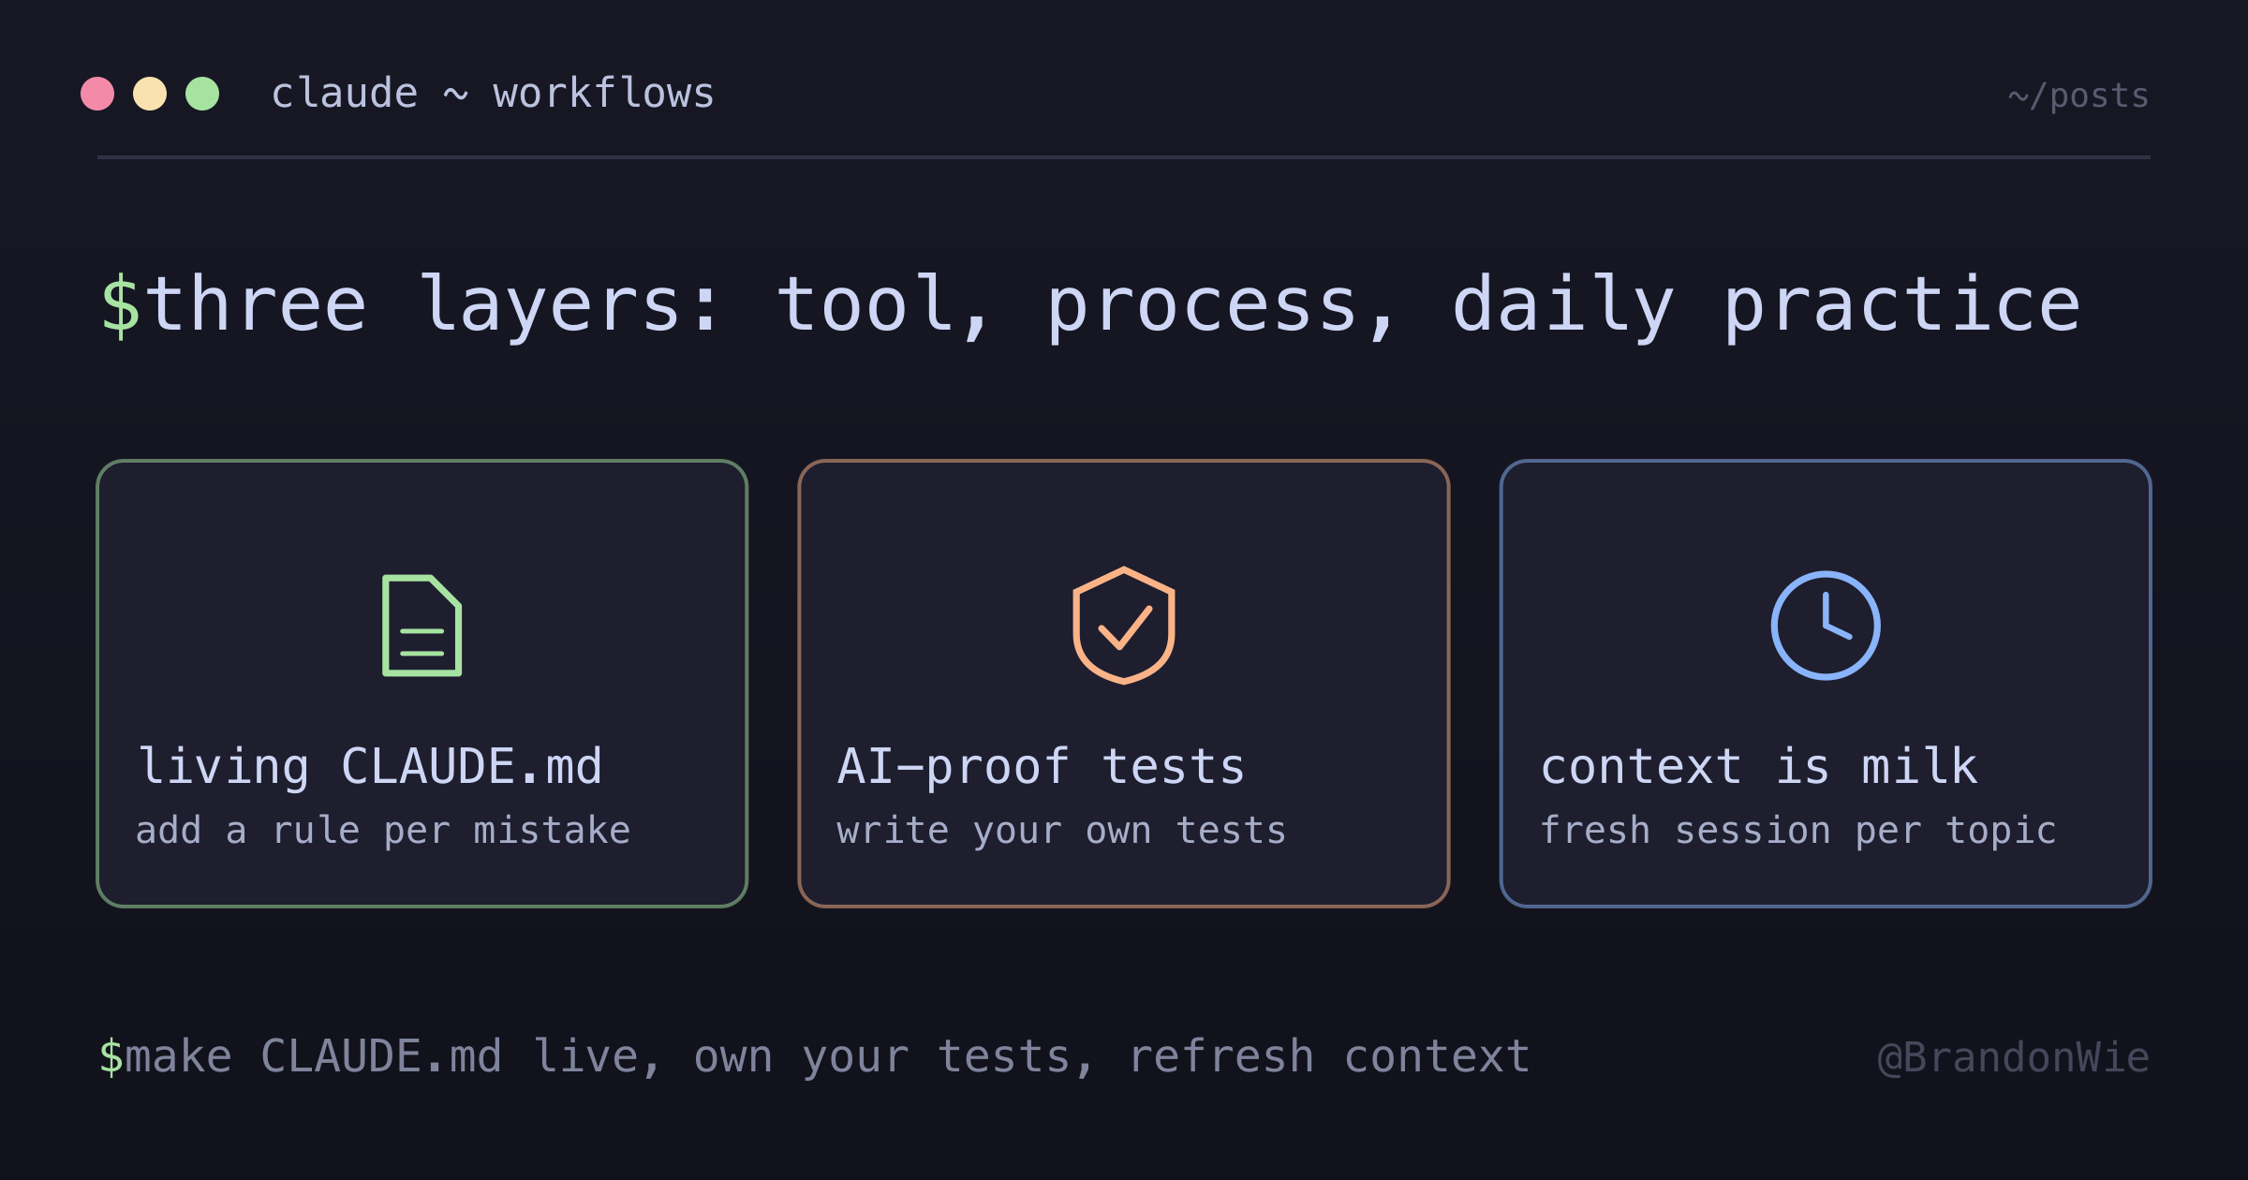Click the green document file icon
Image resolution: width=2248 pixels, height=1180 pixels.
click(421, 626)
